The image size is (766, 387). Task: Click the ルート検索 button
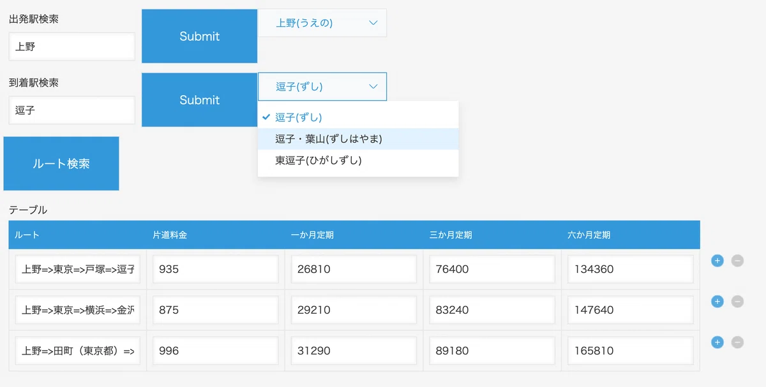pyautogui.click(x=61, y=164)
